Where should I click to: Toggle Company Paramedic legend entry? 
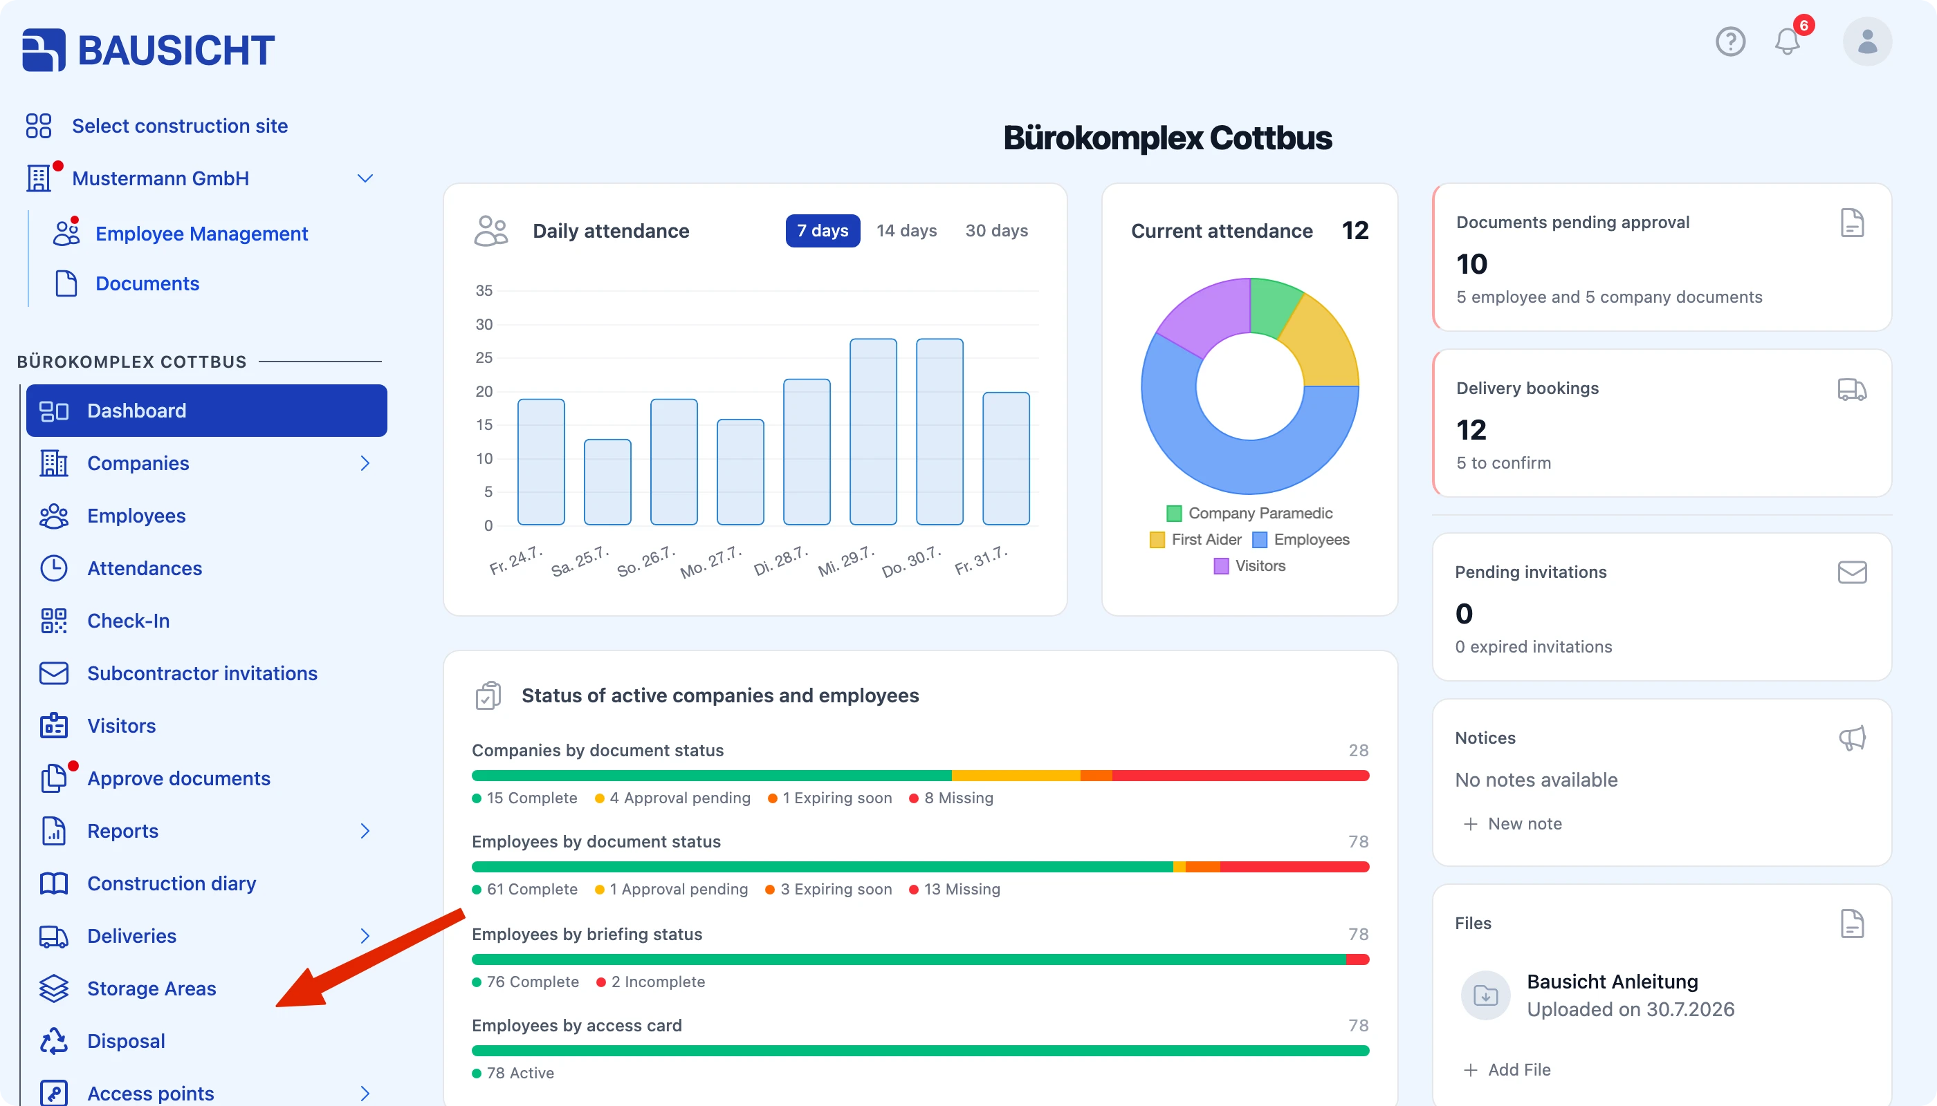coord(1249,514)
